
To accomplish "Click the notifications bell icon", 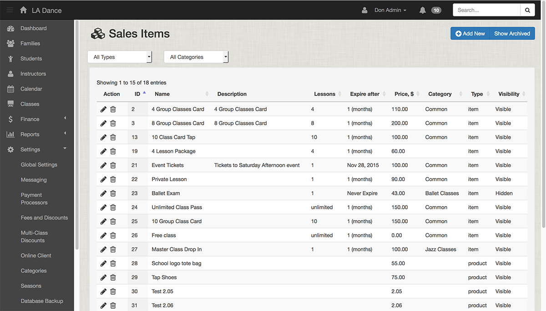I will (x=422, y=10).
